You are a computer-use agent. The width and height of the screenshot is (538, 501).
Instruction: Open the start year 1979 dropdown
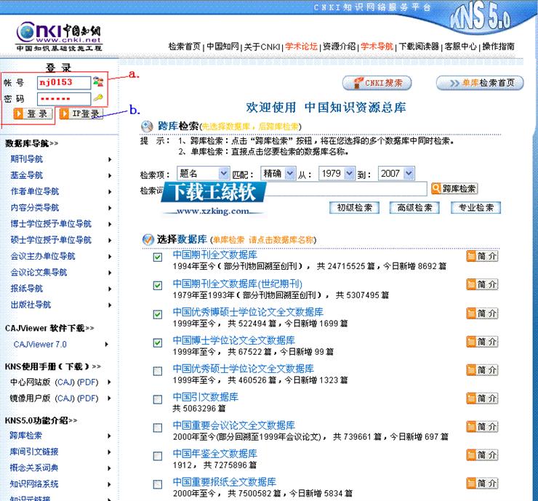pyautogui.click(x=336, y=174)
